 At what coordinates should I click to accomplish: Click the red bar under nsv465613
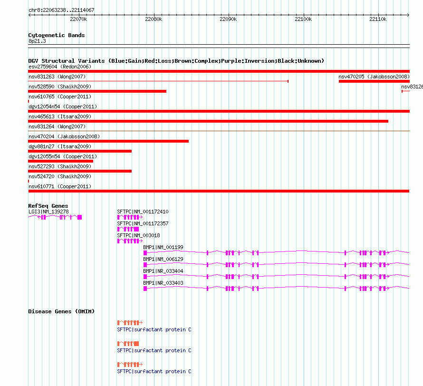click(x=208, y=121)
